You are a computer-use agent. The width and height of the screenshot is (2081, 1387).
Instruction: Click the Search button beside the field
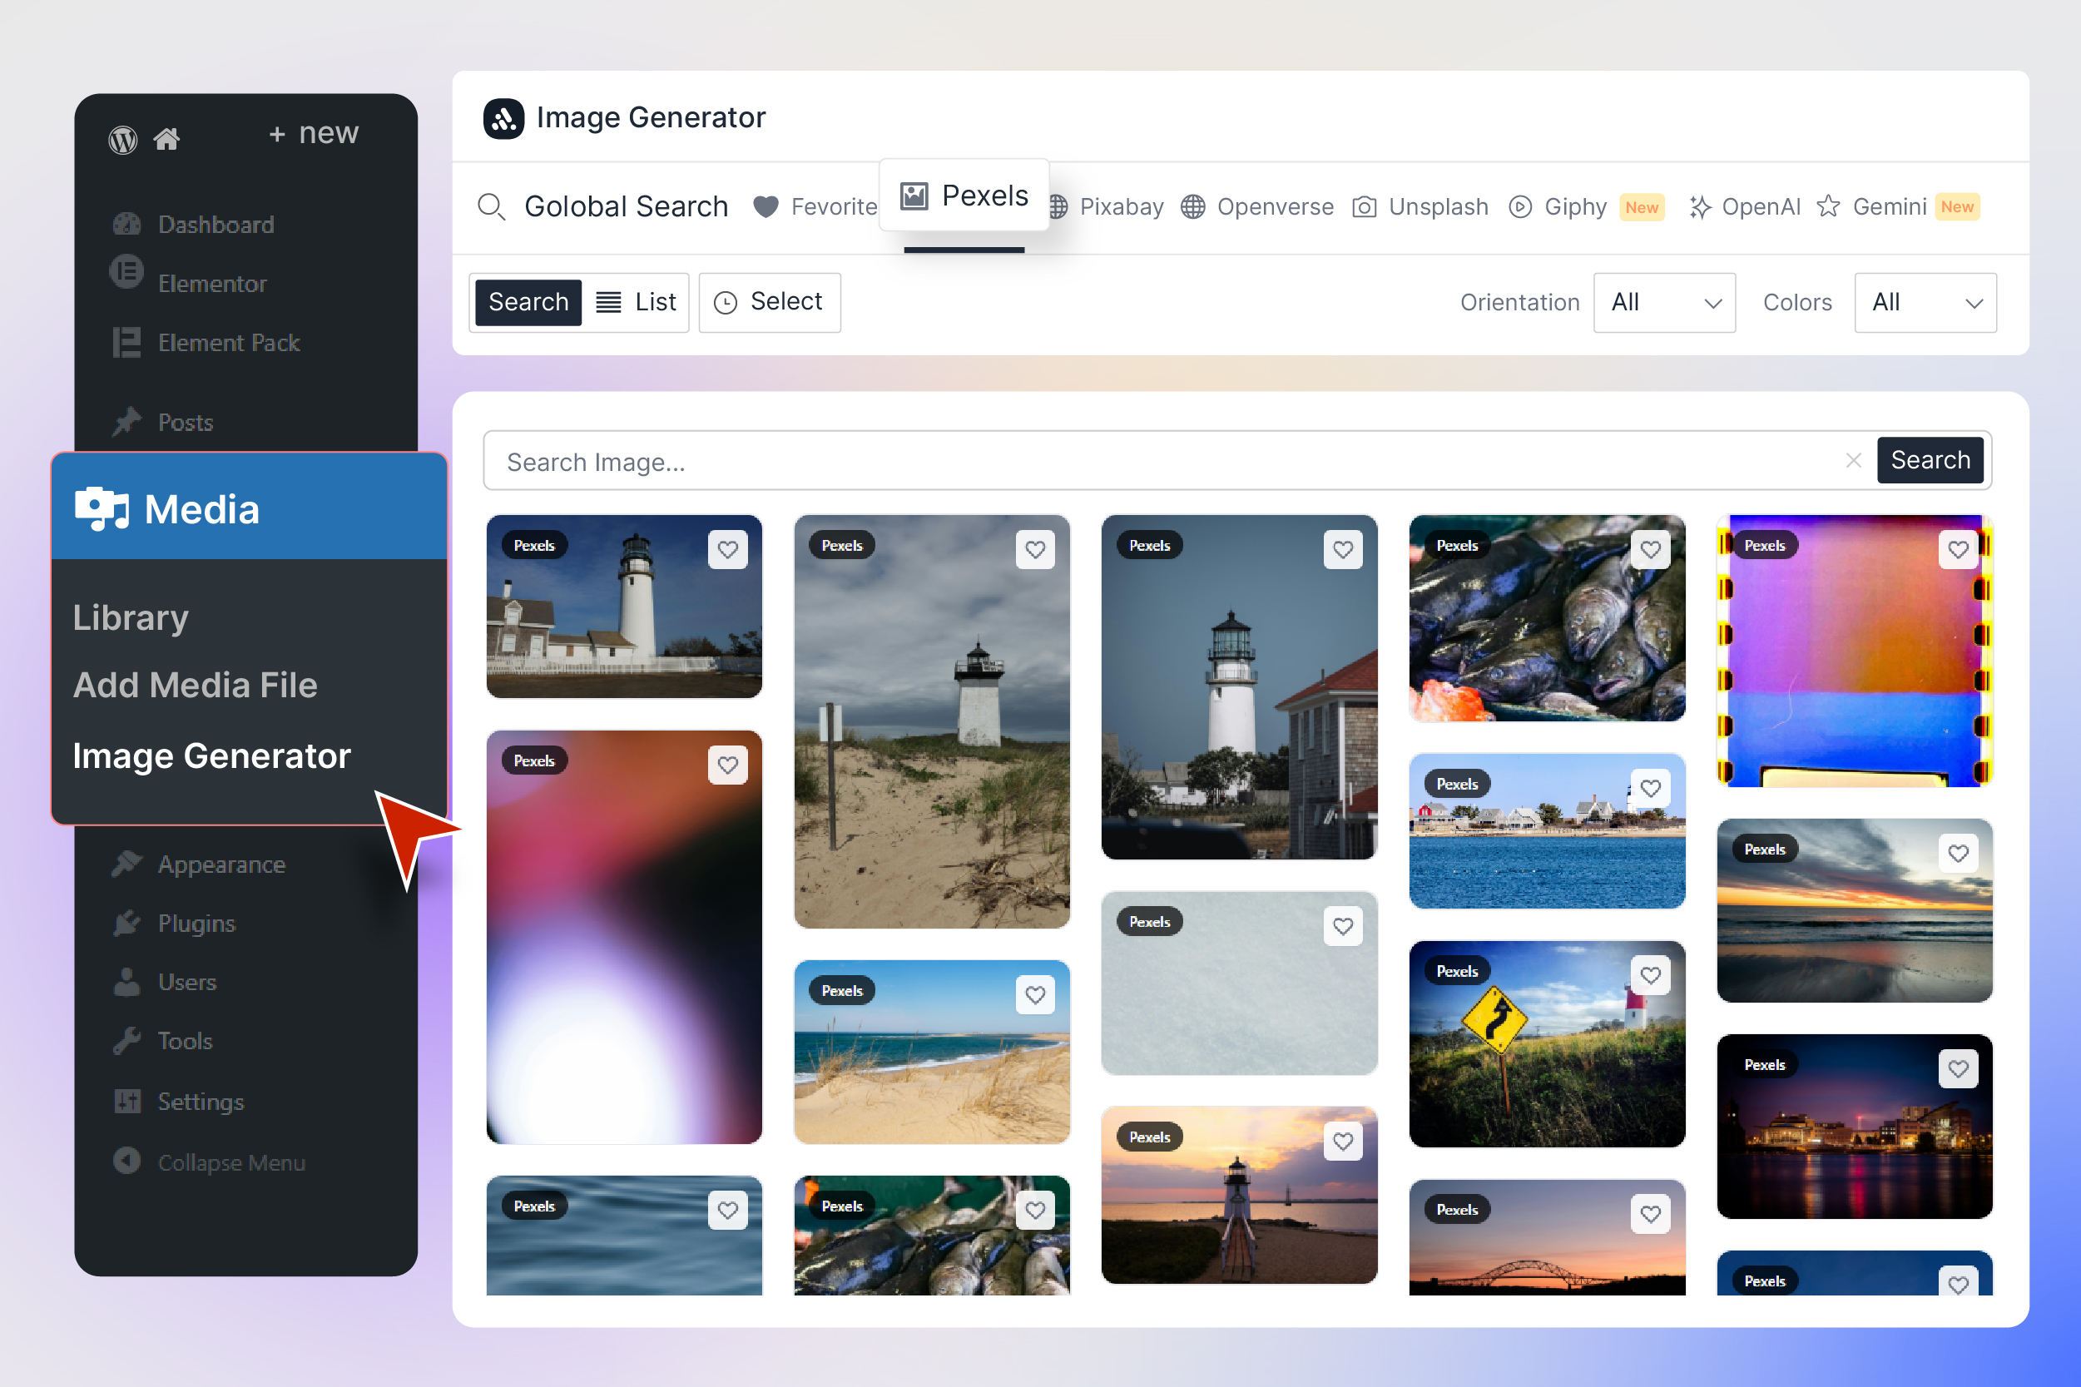click(1930, 460)
